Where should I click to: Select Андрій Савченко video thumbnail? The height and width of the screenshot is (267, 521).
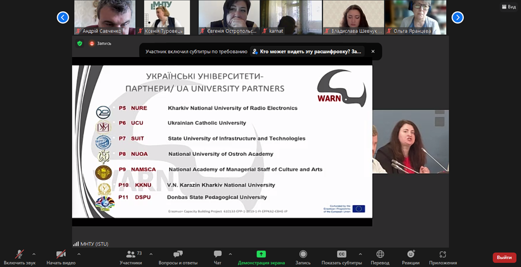[105, 17]
